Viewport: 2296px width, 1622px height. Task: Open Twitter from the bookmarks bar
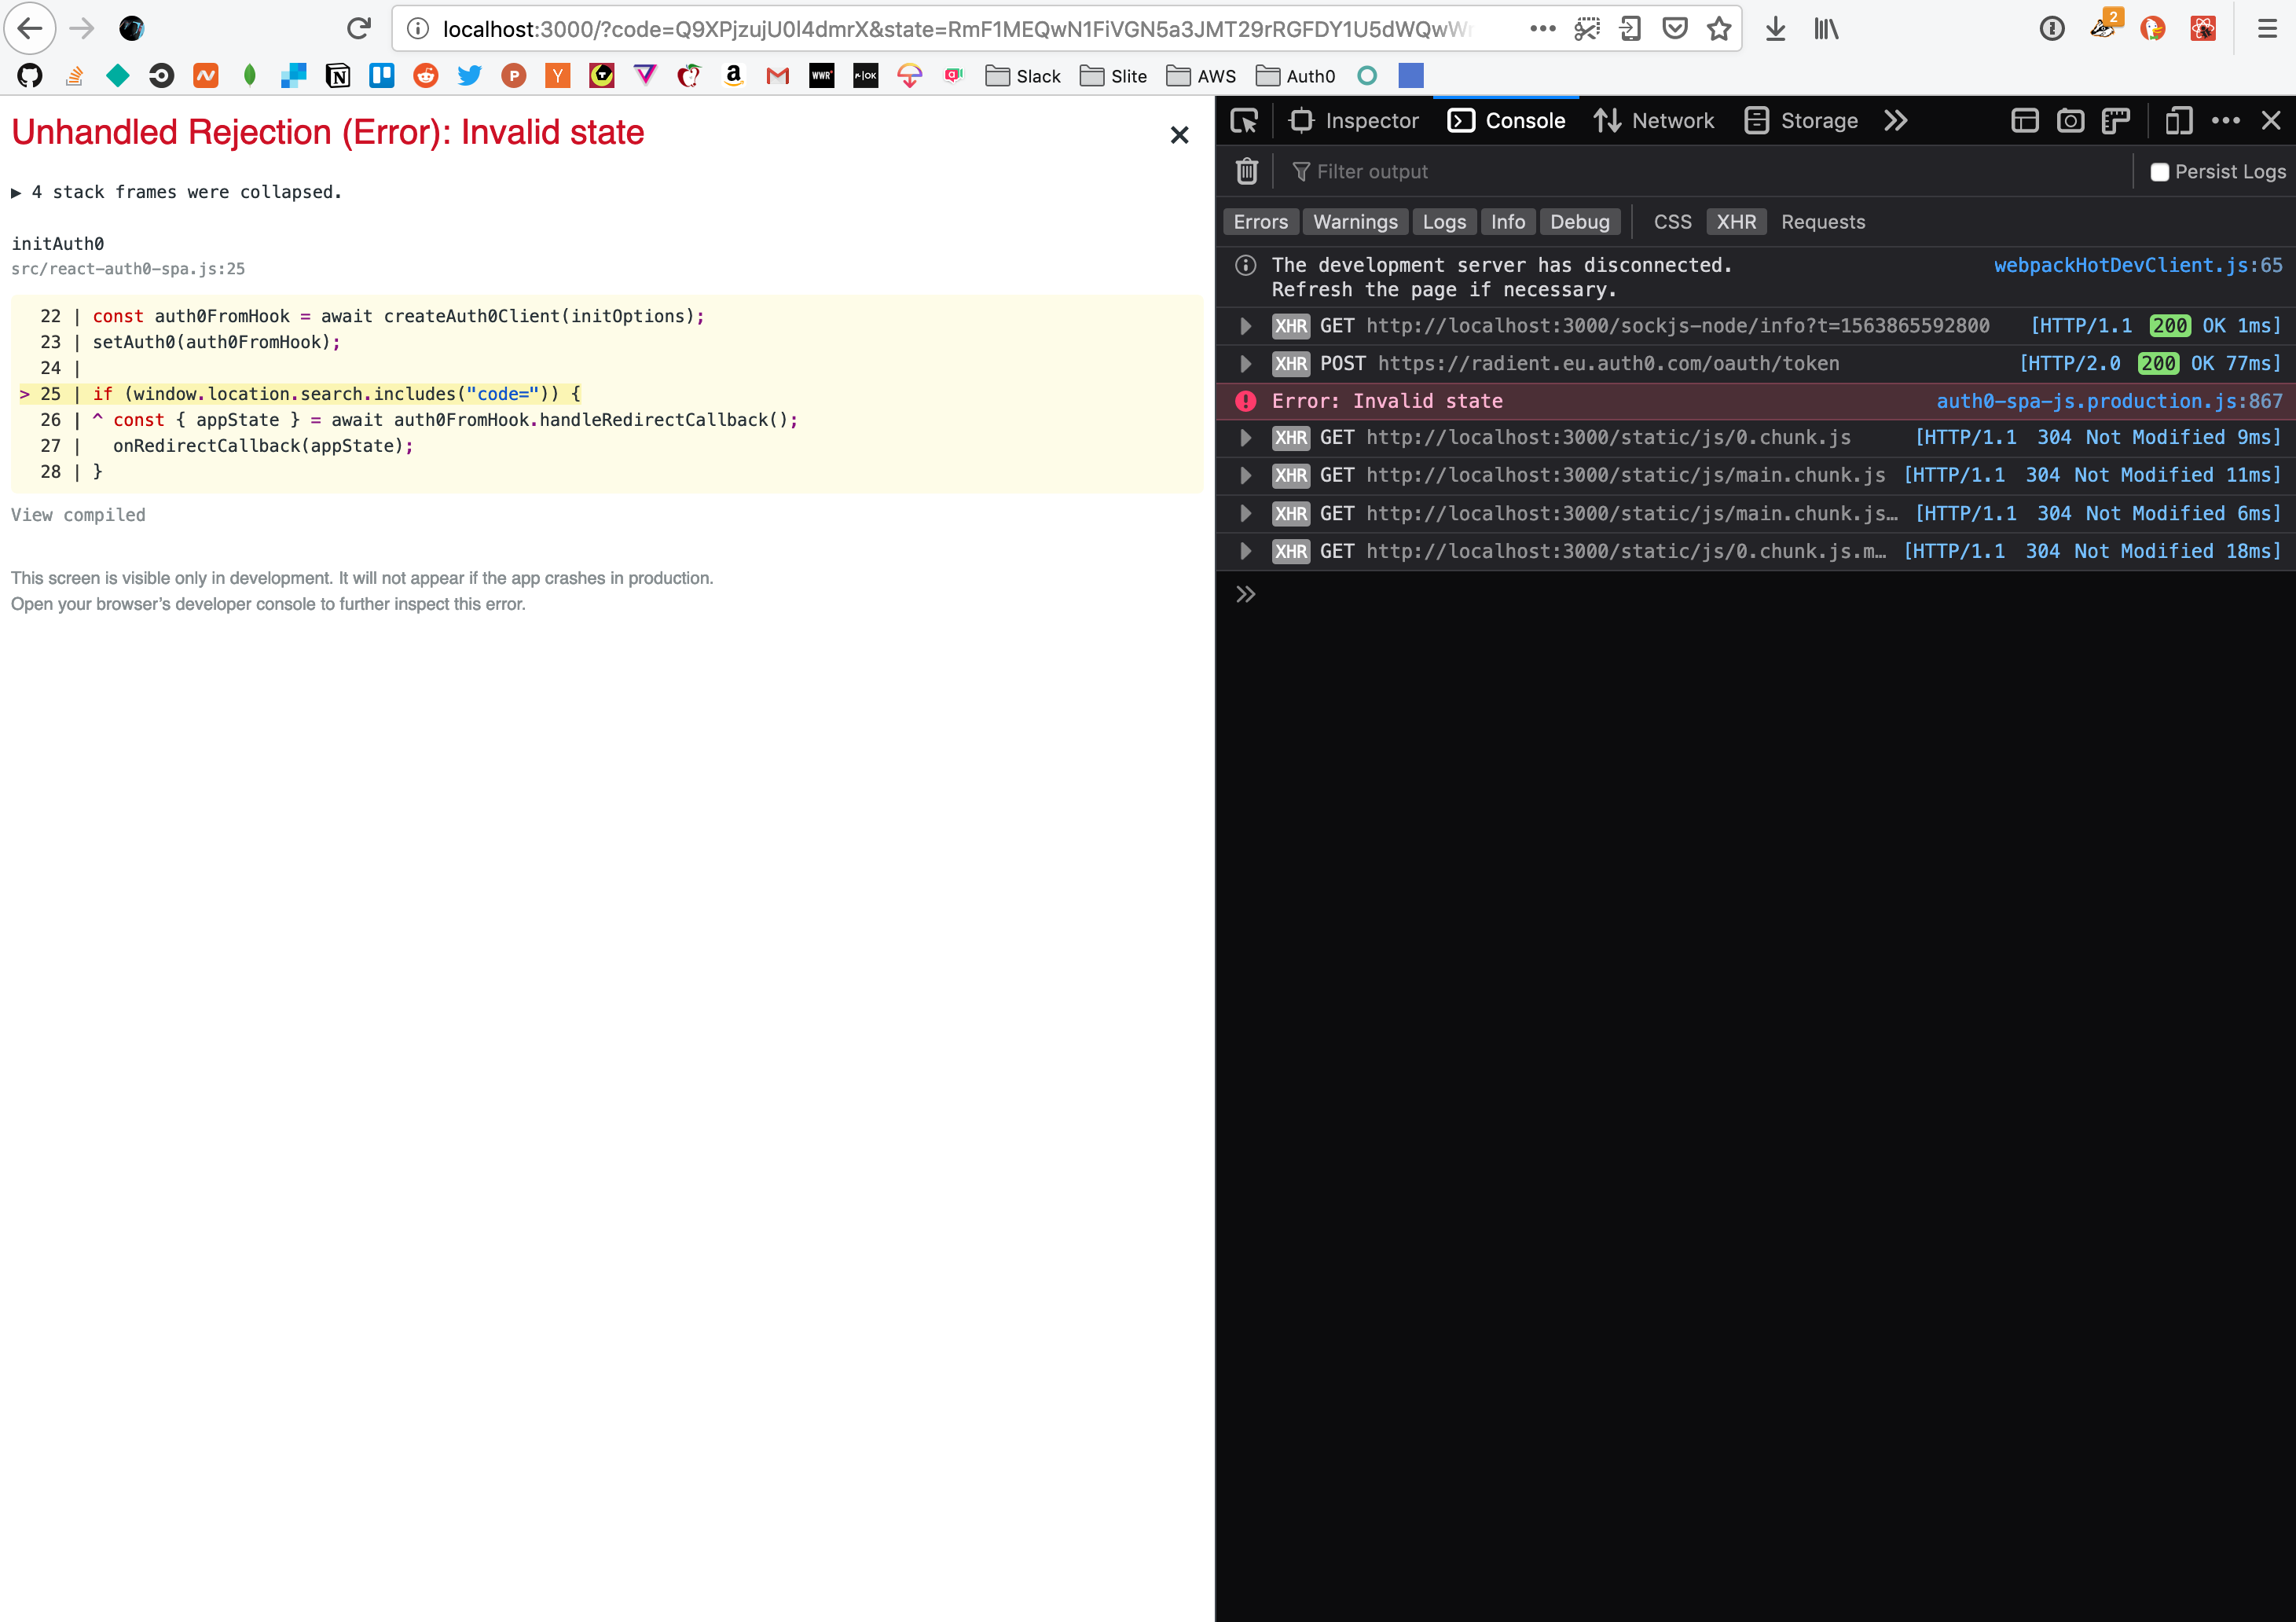pyautogui.click(x=469, y=75)
